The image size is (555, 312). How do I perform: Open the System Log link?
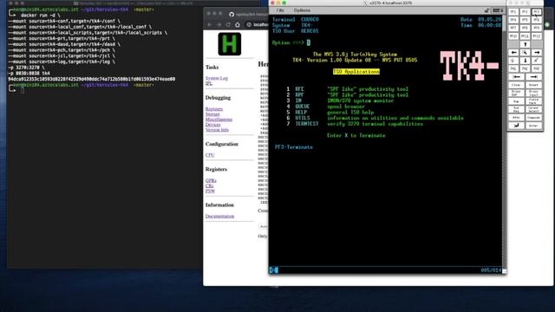click(x=217, y=78)
